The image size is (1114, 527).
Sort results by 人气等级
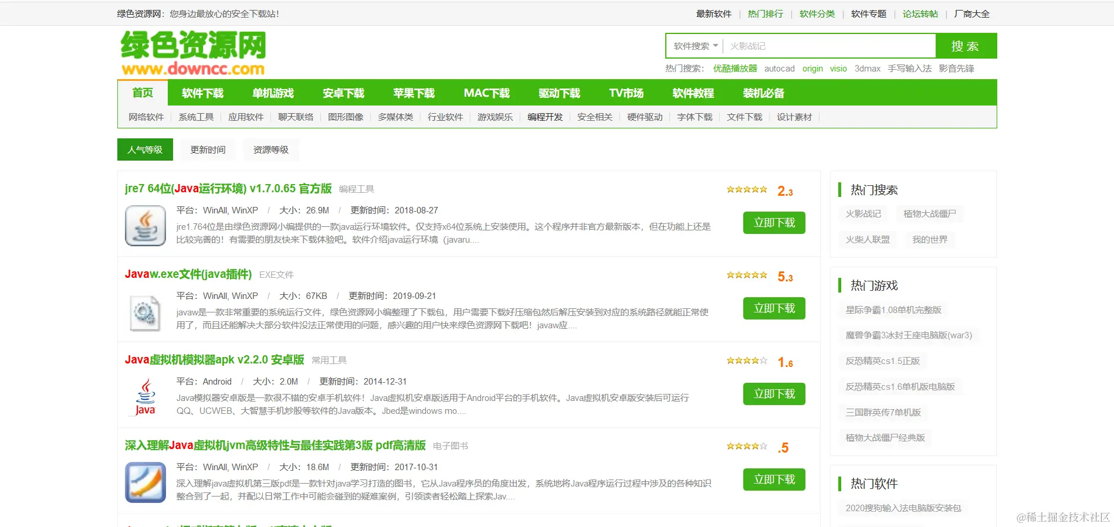pyautogui.click(x=145, y=149)
